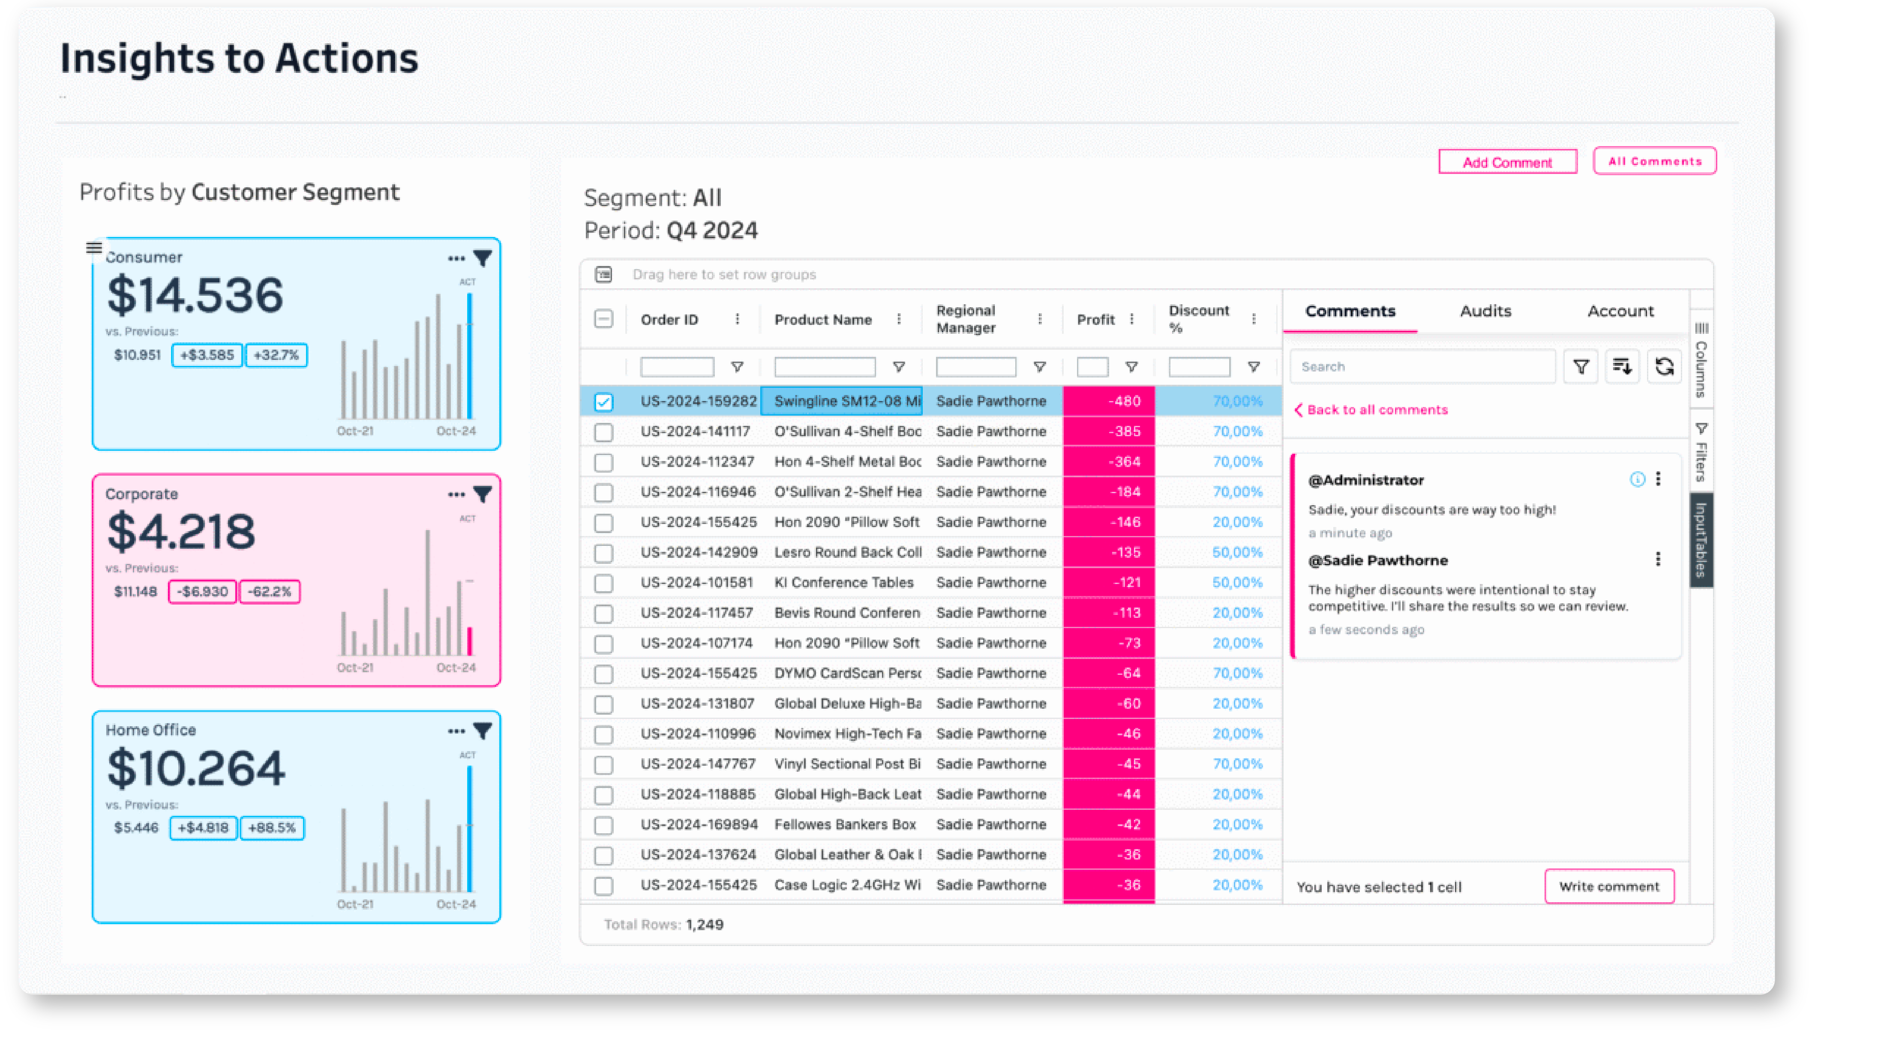Image resolution: width=1890 pixels, height=1063 pixels.
Task: Click the Add Comment button
Action: pos(1507,162)
